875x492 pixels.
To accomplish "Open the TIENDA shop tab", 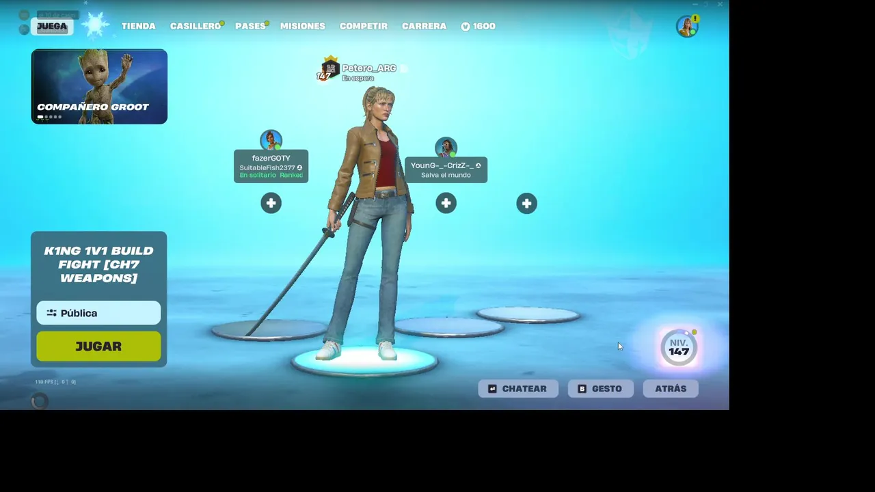I will click(139, 26).
